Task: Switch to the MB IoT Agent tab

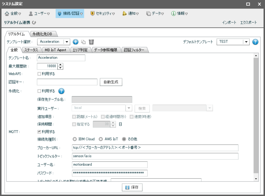Action: coord(55,50)
